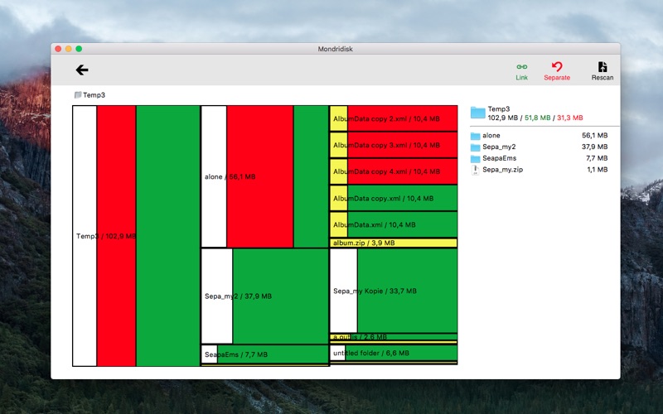The height and width of the screenshot is (414, 663).
Task: Click the Temp3 / 102,9 MB treemap block
Action: [136, 236]
